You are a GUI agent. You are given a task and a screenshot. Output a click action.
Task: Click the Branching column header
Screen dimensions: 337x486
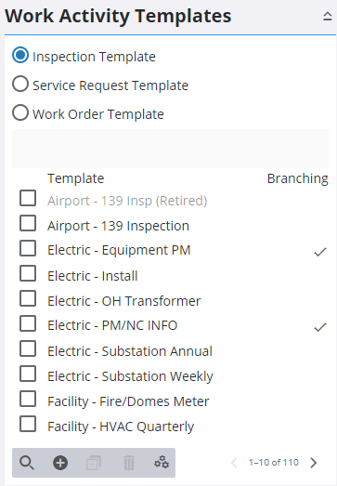coord(297,178)
